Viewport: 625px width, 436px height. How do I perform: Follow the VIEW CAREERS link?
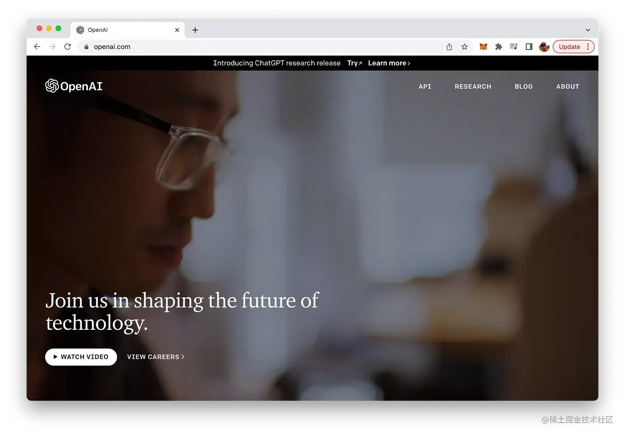tap(156, 357)
